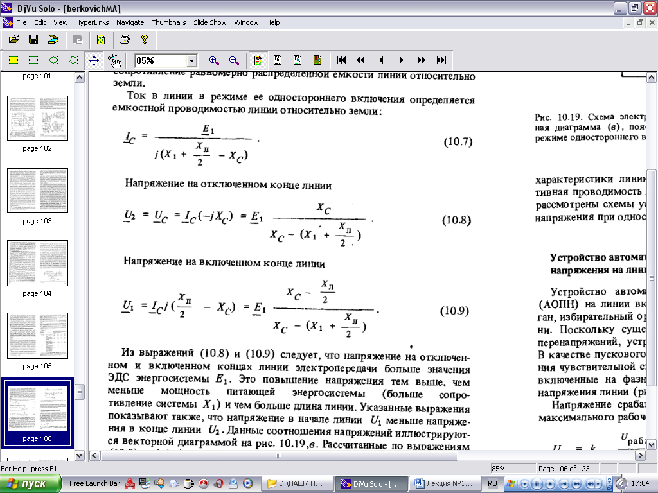Viewport: 658px width, 493px height.
Task: Click the RU language indicator
Action: click(x=492, y=484)
